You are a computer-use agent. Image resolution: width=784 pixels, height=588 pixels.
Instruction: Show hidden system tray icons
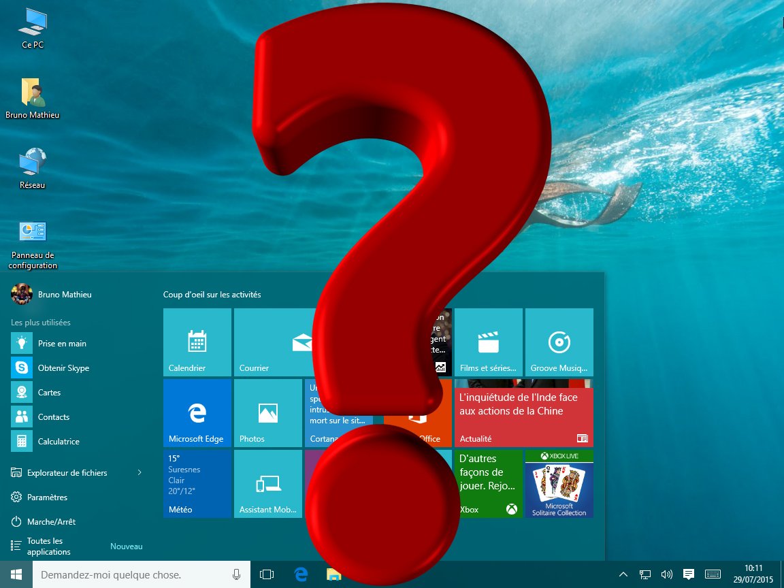(623, 574)
